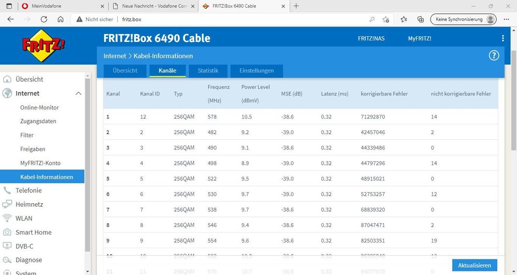Select Kabel-Informationen in the sidebar
The image size is (517, 275).
click(x=42, y=177)
